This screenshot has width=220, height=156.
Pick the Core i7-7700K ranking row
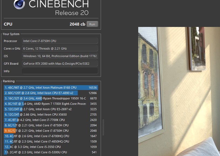51,120
